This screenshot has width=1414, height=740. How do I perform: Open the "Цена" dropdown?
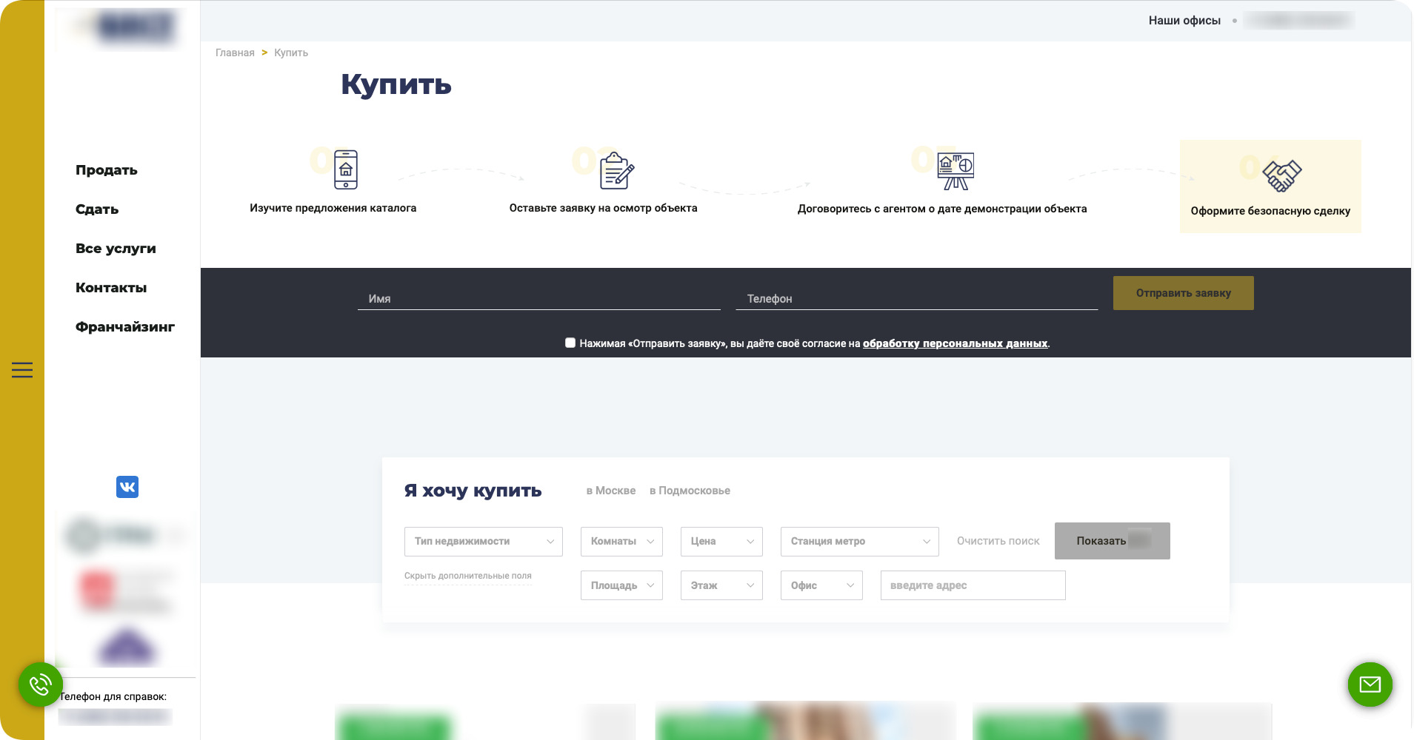[x=721, y=542]
